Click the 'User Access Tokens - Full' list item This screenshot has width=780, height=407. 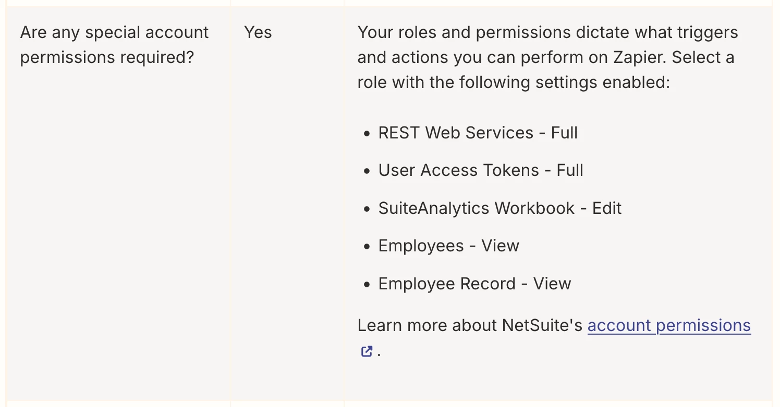click(481, 170)
